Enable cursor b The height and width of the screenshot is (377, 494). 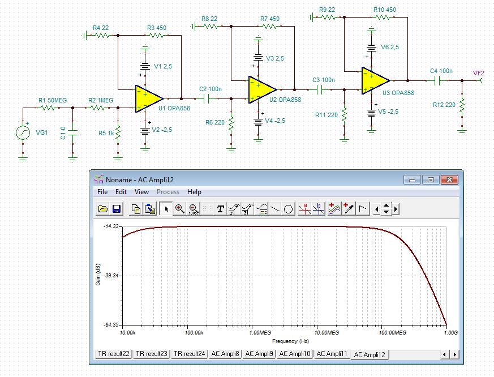(318, 209)
